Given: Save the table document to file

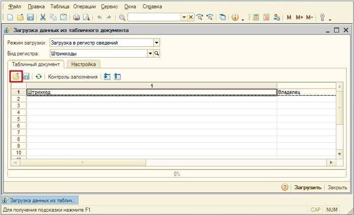Looking at the screenshot, I should click(26, 76).
